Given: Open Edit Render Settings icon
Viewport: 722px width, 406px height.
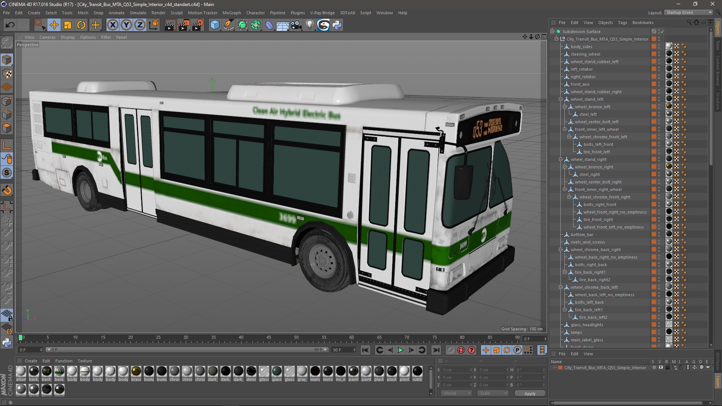Looking at the screenshot, I should coord(198,25).
